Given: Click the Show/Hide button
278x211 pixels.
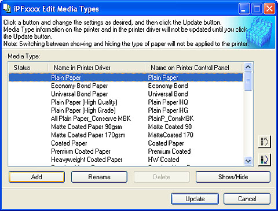Looking at the screenshot, I should tap(233, 177).
